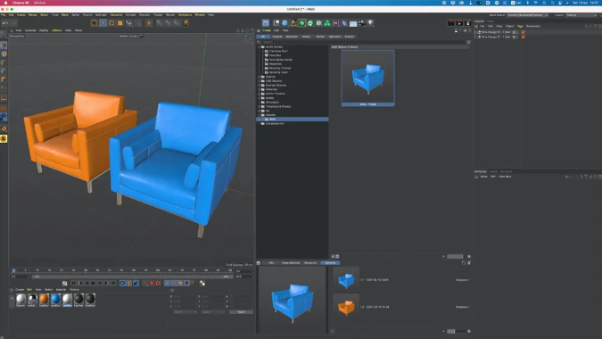Open the Default Camera dropdown in viewport
602x339 pixels.
pos(130,36)
